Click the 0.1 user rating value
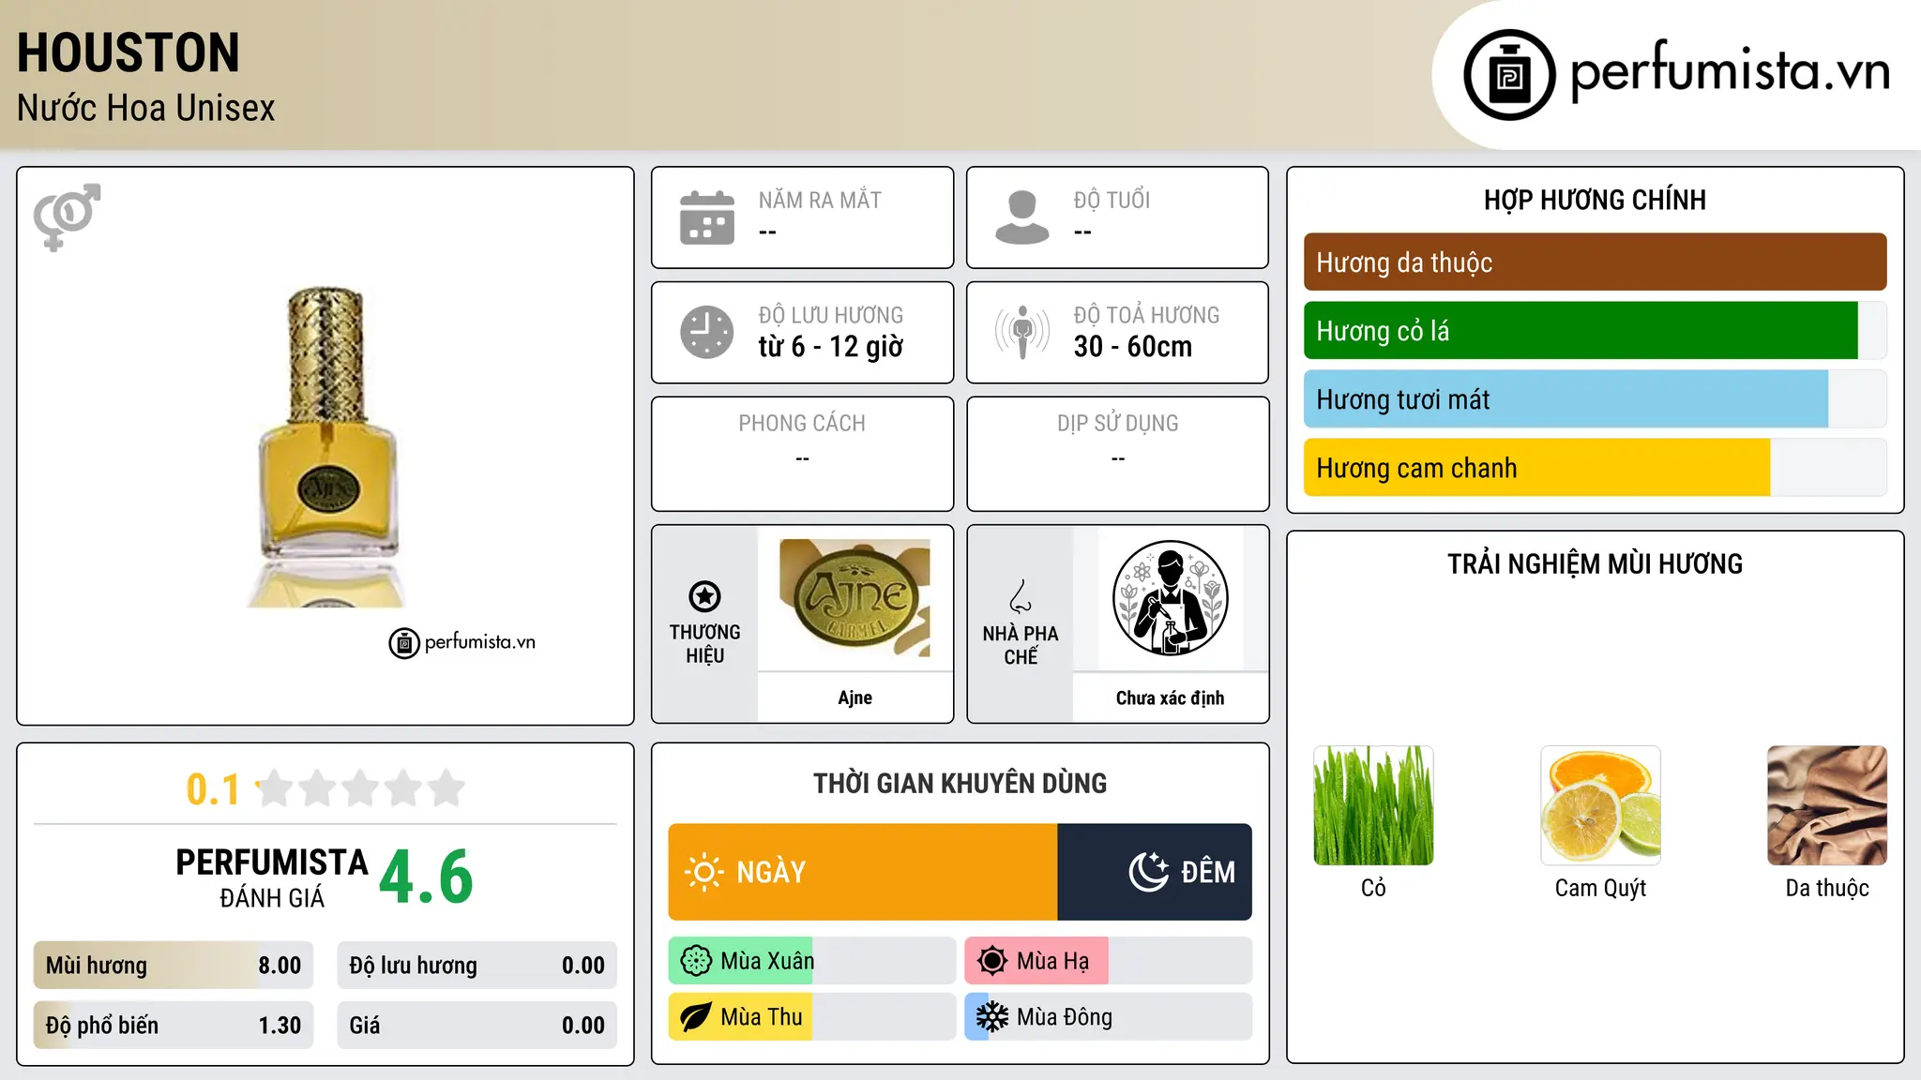1921x1080 pixels. pyautogui.click(x=213, y=789)
